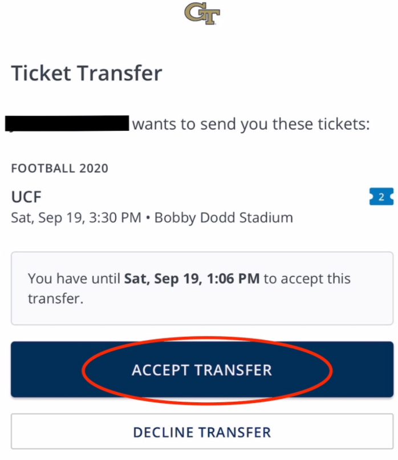Screen dimensions: 398x460
Task: Click the blue ticket count badge
Action: [381, 197]
